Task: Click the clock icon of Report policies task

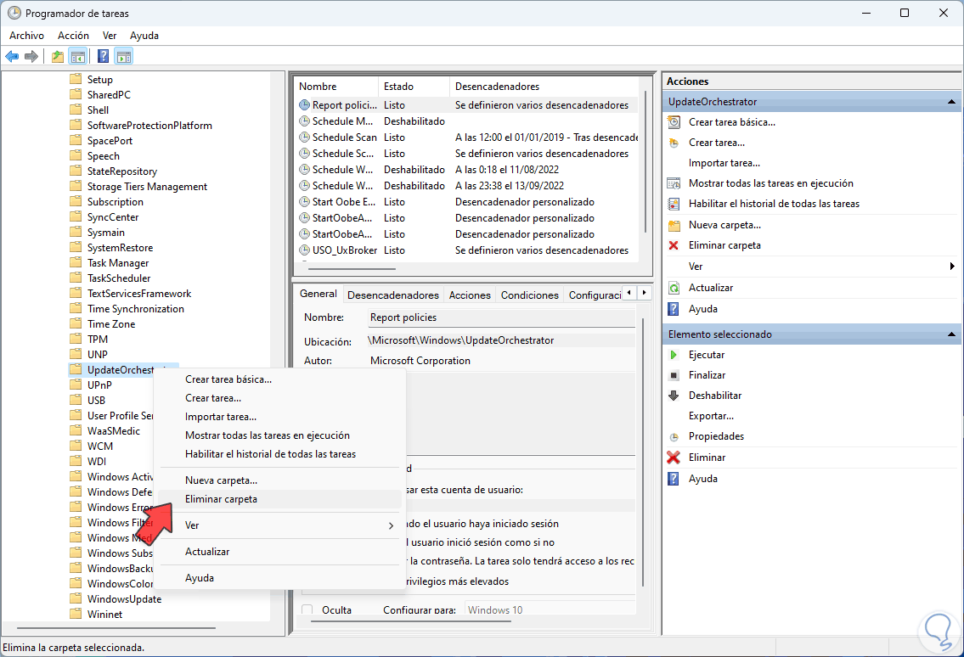Action: tap(304, 105)
